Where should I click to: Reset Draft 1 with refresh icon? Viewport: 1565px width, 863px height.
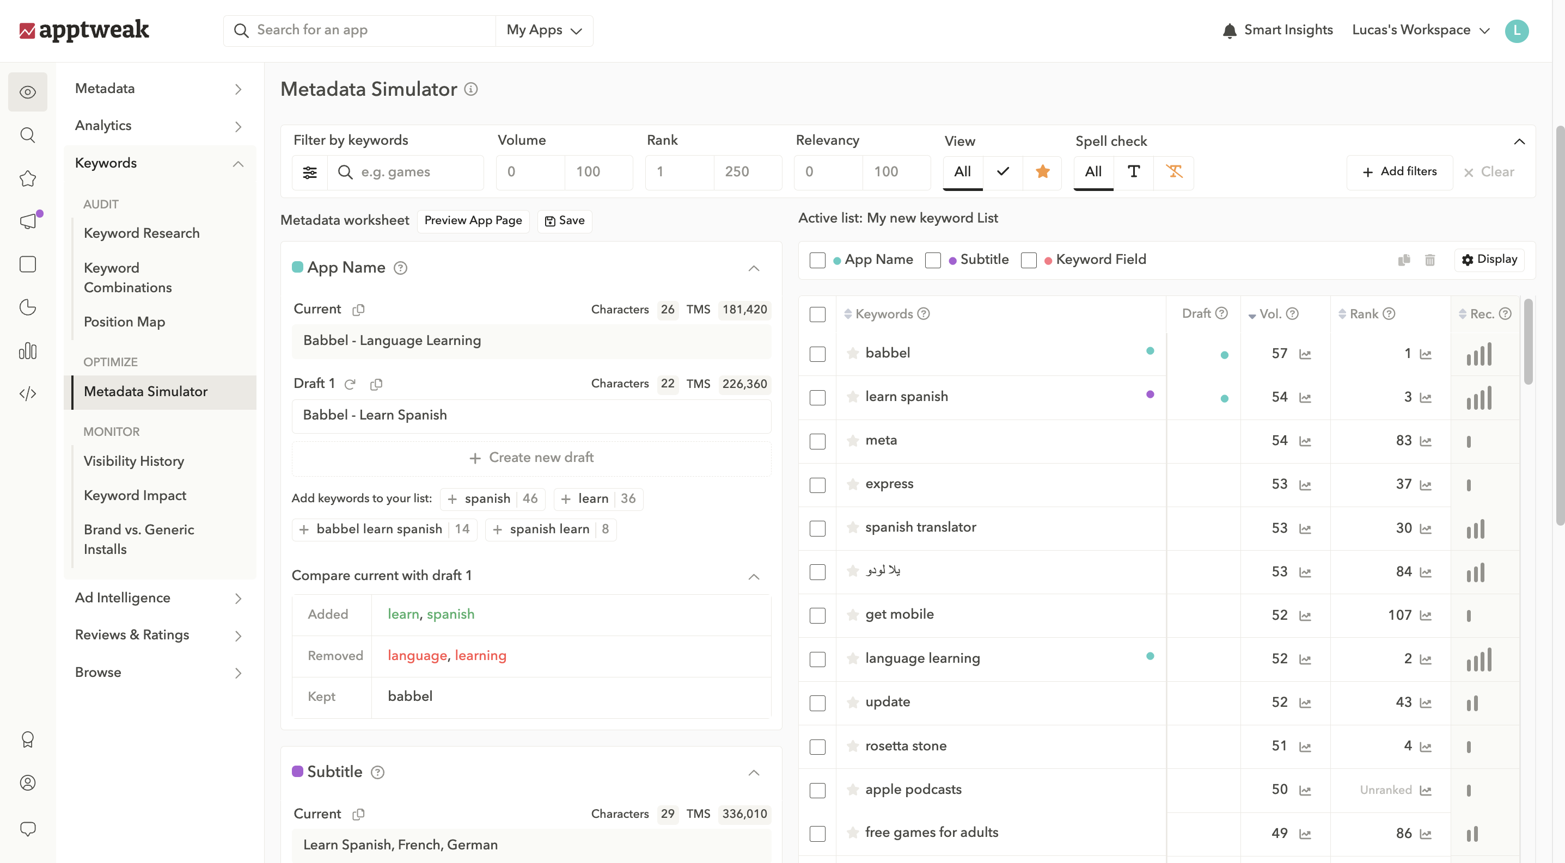click(x=350, y=384)
